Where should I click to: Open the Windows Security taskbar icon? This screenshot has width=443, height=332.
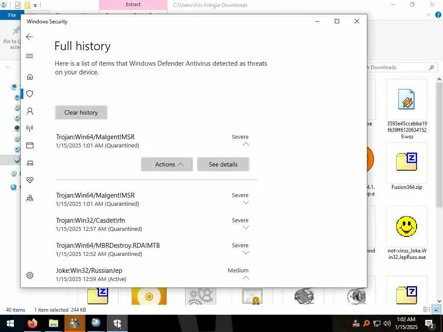pos(117,323)
